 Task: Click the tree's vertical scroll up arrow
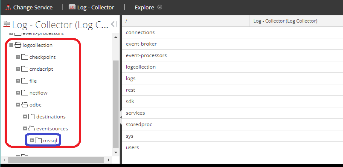point(116,37)
